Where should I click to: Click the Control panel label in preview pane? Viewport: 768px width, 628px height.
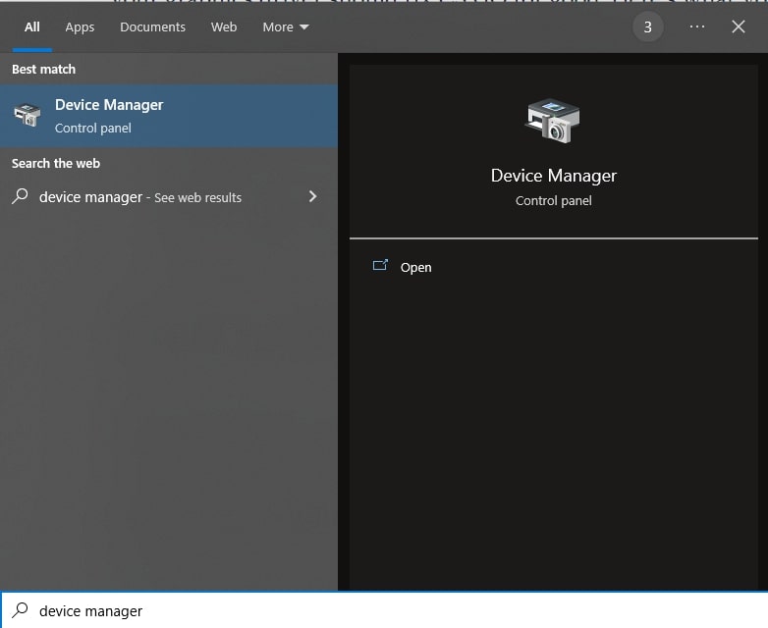553,201
